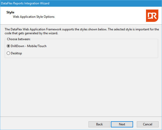
Task: Cancel the integration wizard
Action: coord(148,124)
